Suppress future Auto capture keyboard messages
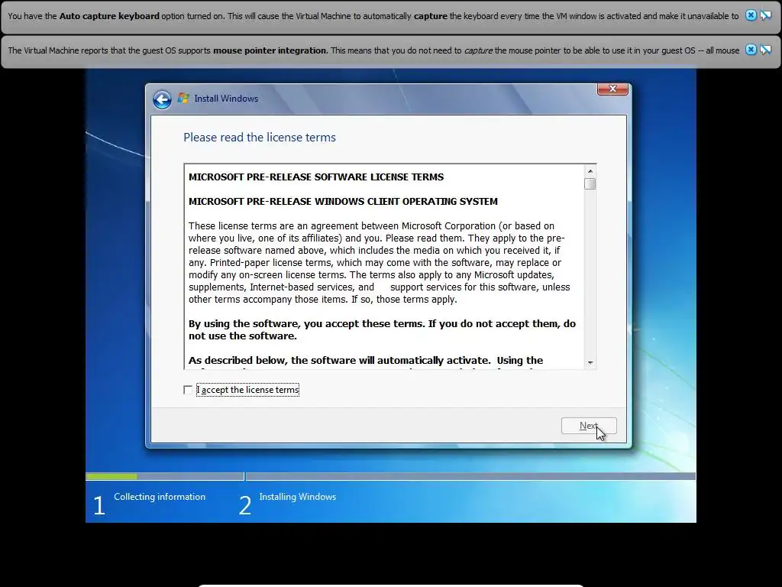Screen dimensions: 782x587 pos(765,15)
